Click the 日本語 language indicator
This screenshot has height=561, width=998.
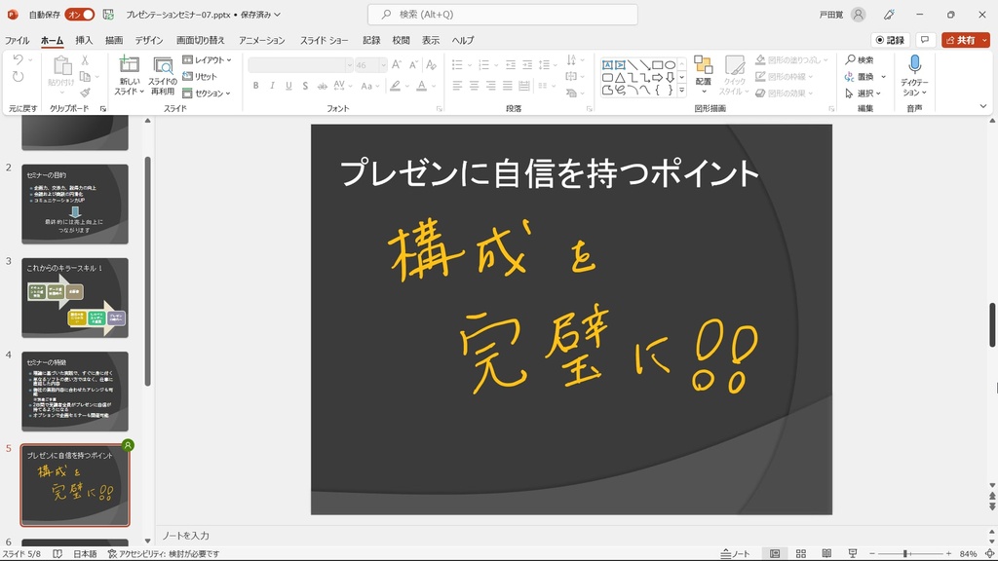(x=85, y=554)
